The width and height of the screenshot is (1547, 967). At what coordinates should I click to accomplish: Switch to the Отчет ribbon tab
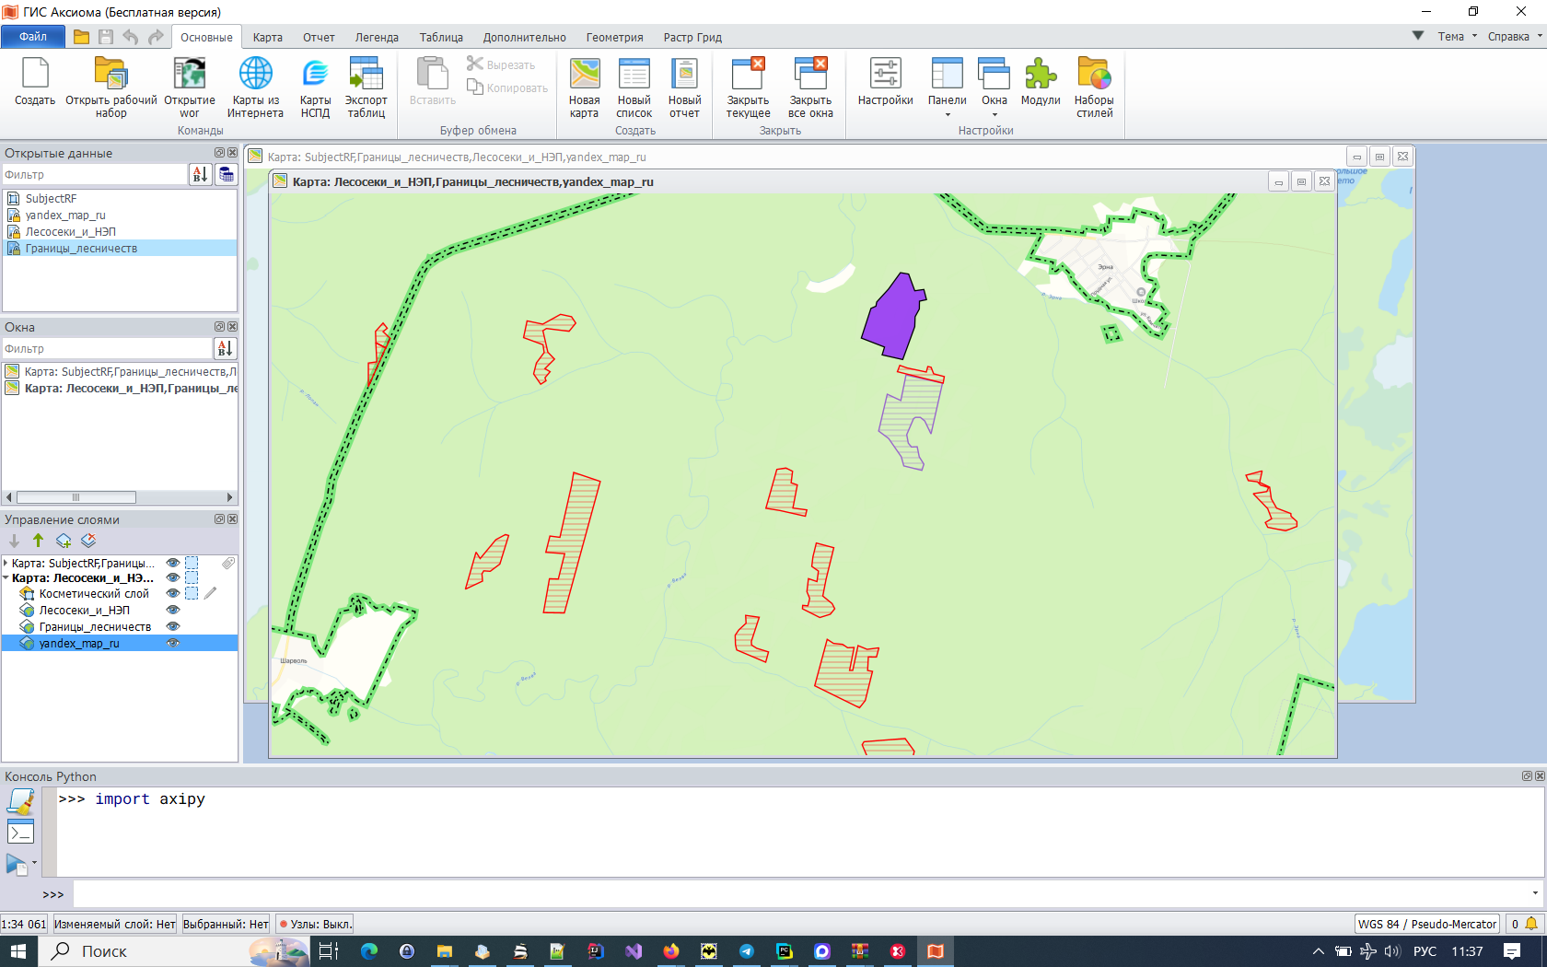pos(319,38)
